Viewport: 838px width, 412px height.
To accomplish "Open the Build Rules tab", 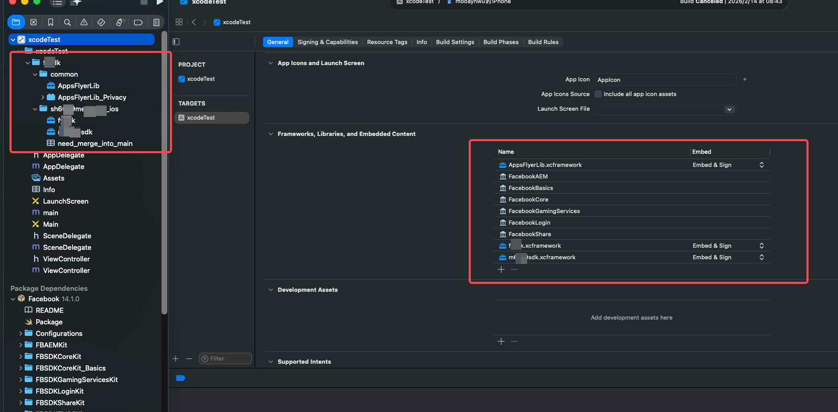I will [543, 42].
